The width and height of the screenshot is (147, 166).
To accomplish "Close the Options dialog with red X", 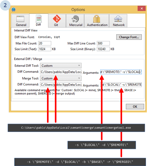I will point(142,9).
